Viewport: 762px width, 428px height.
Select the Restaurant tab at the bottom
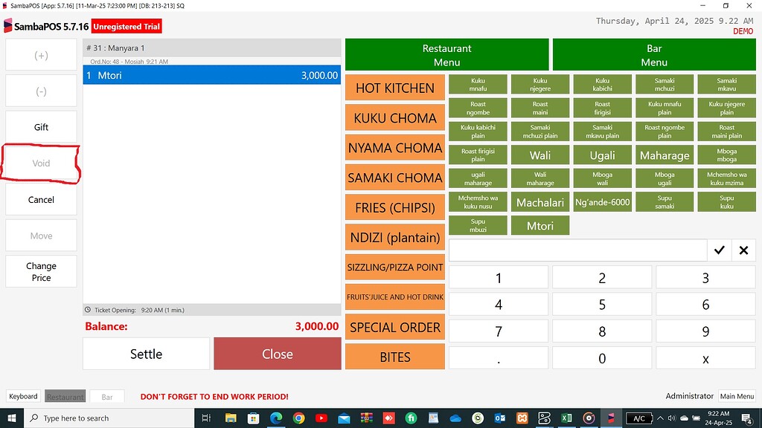tap(65, 396)
